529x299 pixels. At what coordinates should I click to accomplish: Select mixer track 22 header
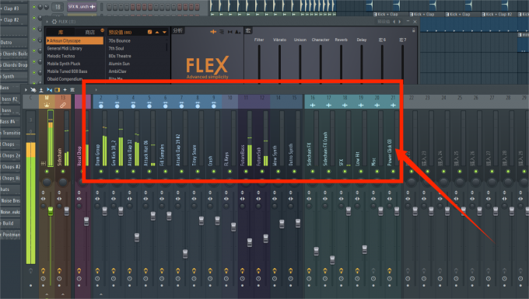[x=412, y=102]
